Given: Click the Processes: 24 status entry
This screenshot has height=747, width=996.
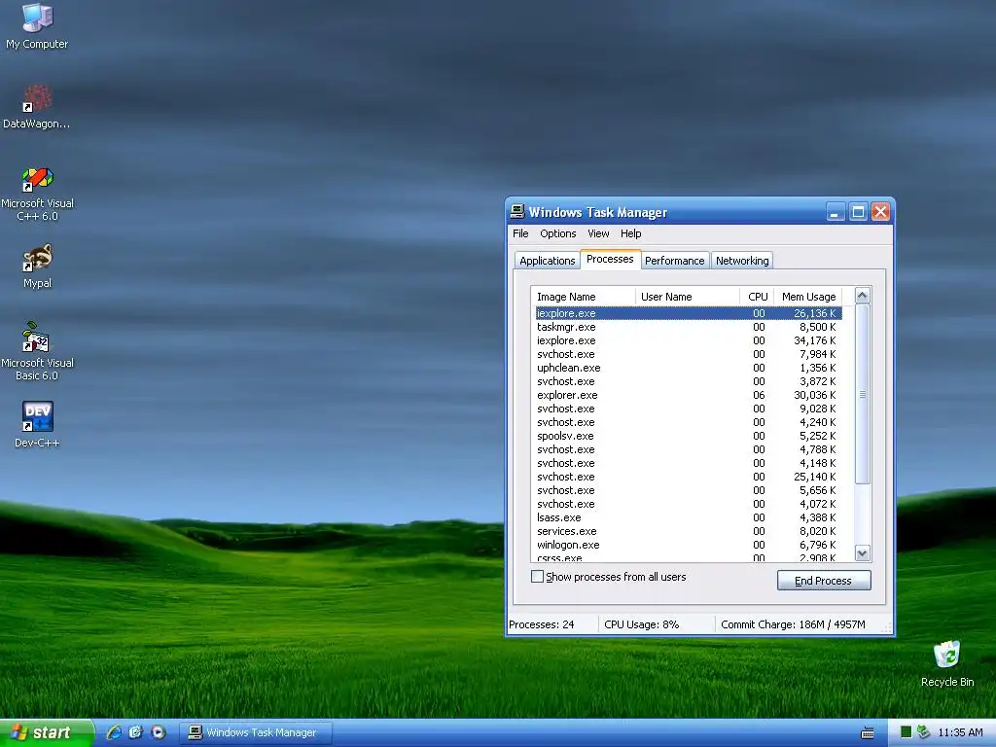Looking at the screenshot, I should click(x=542, y=624).
